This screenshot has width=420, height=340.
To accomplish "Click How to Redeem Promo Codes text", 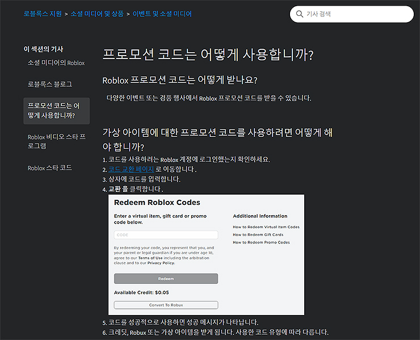I will [261, 242].
